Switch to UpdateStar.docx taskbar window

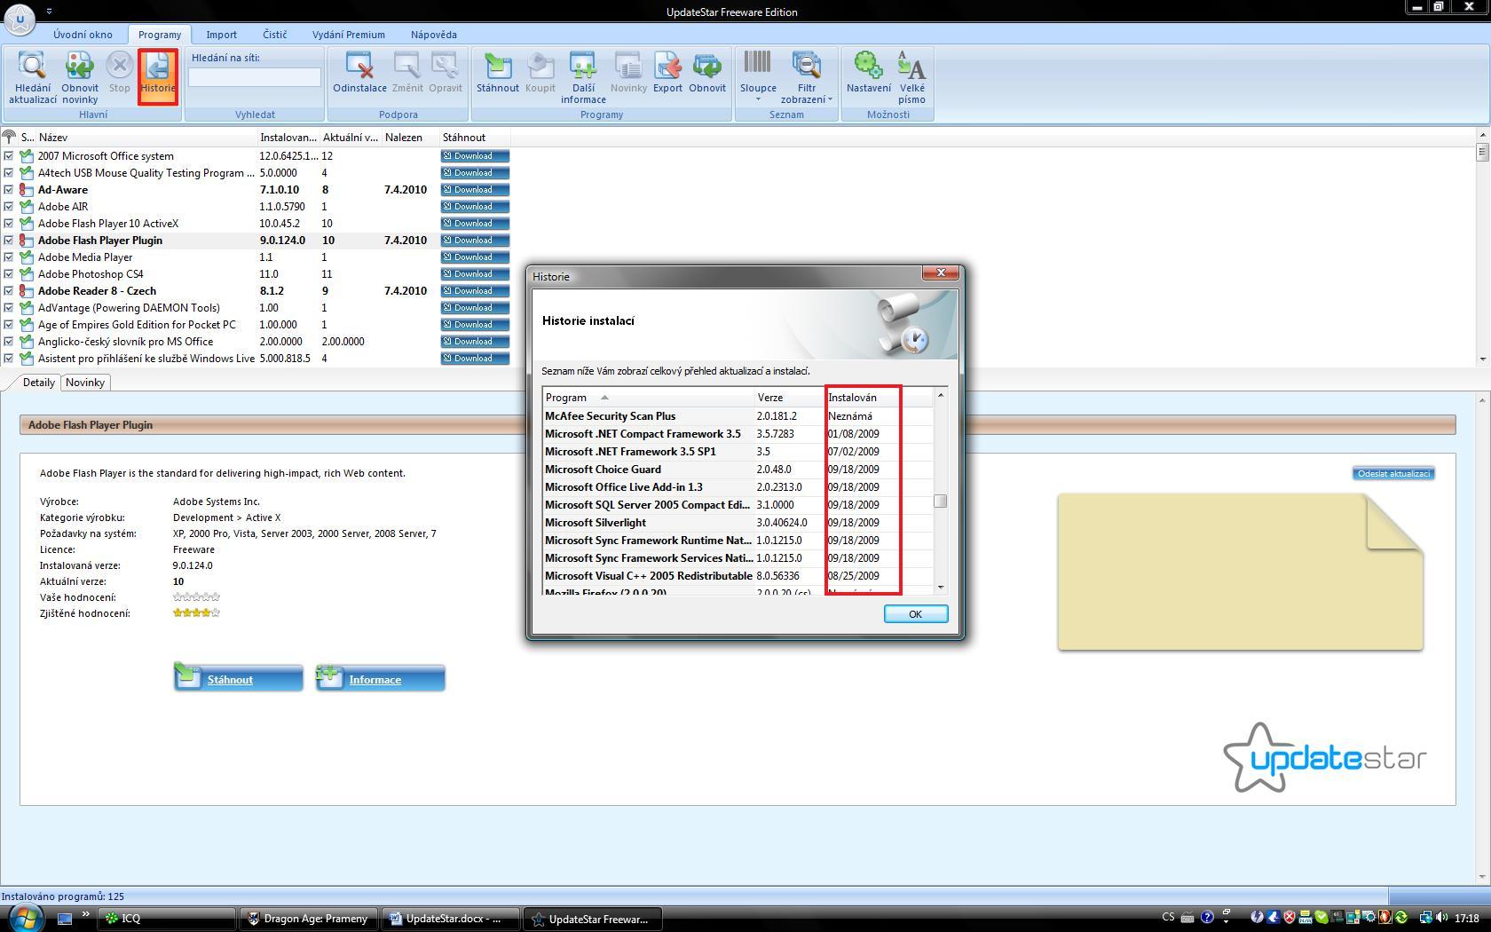(450, 919)
